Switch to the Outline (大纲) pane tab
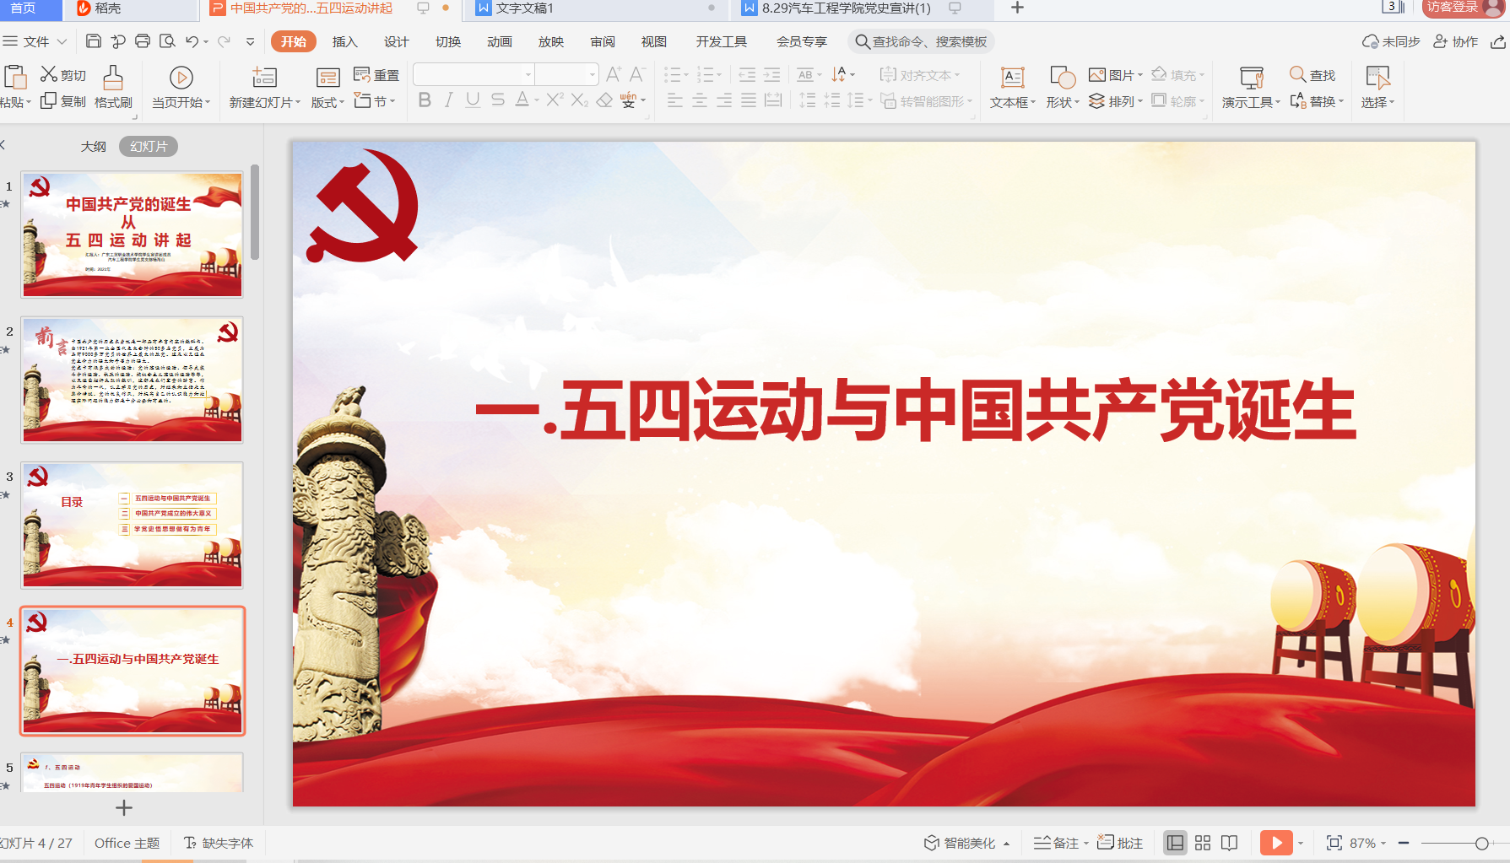 93,146
